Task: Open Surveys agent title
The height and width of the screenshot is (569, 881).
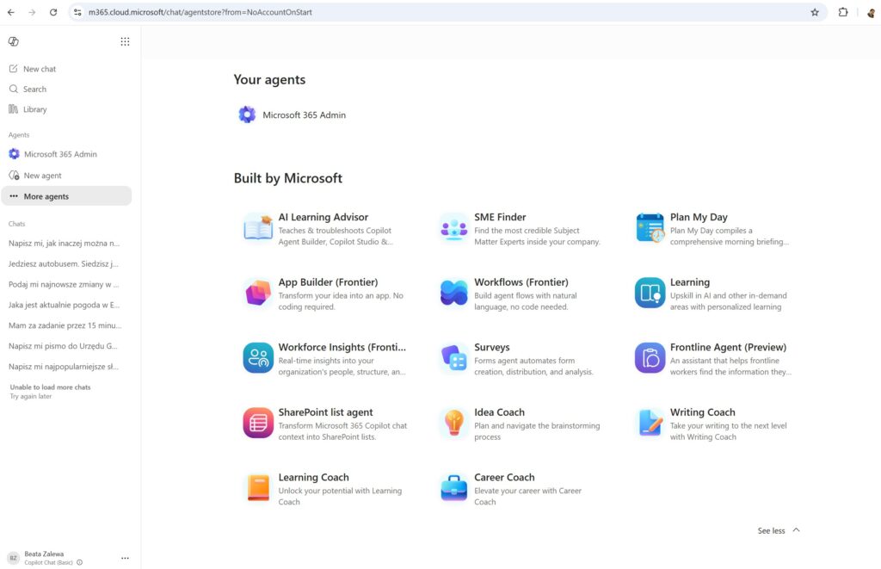Action: [491, 348]
